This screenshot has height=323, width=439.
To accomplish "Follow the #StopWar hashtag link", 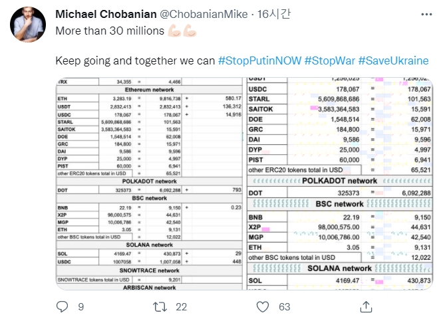I will (329, 60).
